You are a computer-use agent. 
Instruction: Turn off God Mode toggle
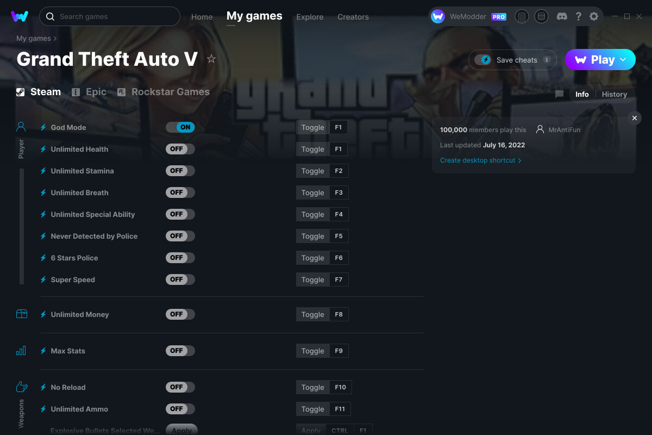[180, 127]
